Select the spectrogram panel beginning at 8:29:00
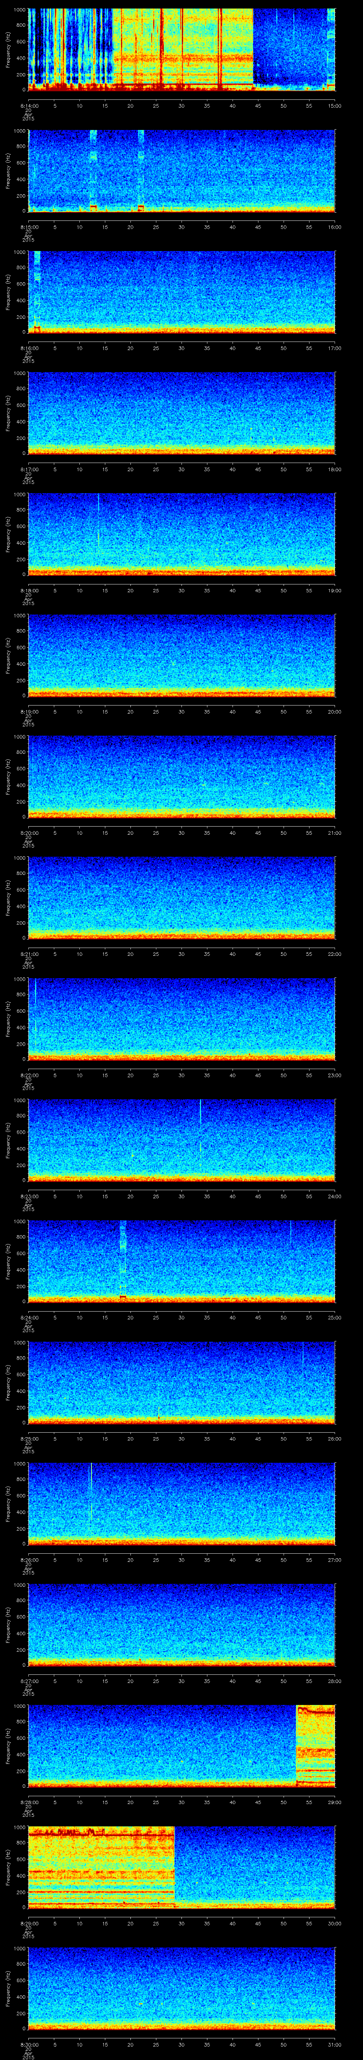This screenshot has width=363, height=2060. pyautogui.click(x=181, y=1866)
